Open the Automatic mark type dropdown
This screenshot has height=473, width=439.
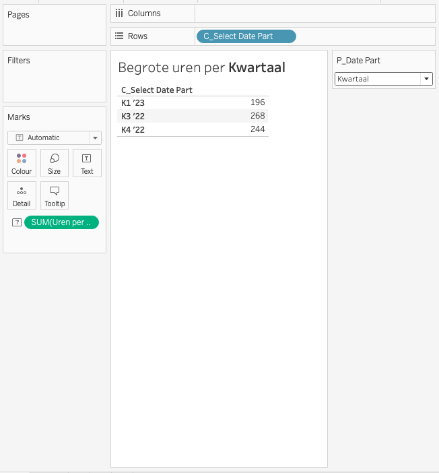(55, 137)
